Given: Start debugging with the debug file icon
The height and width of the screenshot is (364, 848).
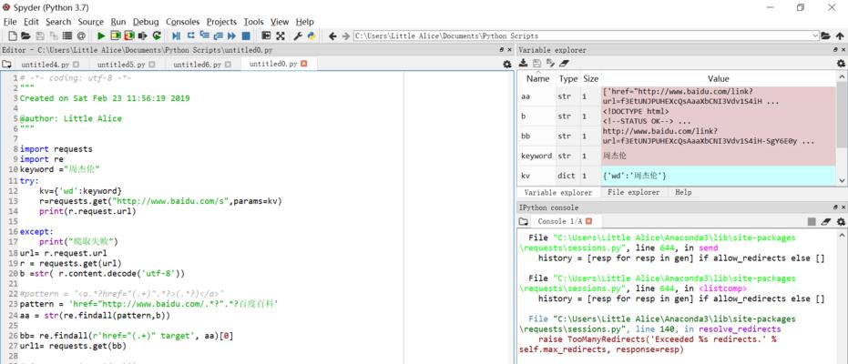Looking at the screenshot, I should [177, 36].
